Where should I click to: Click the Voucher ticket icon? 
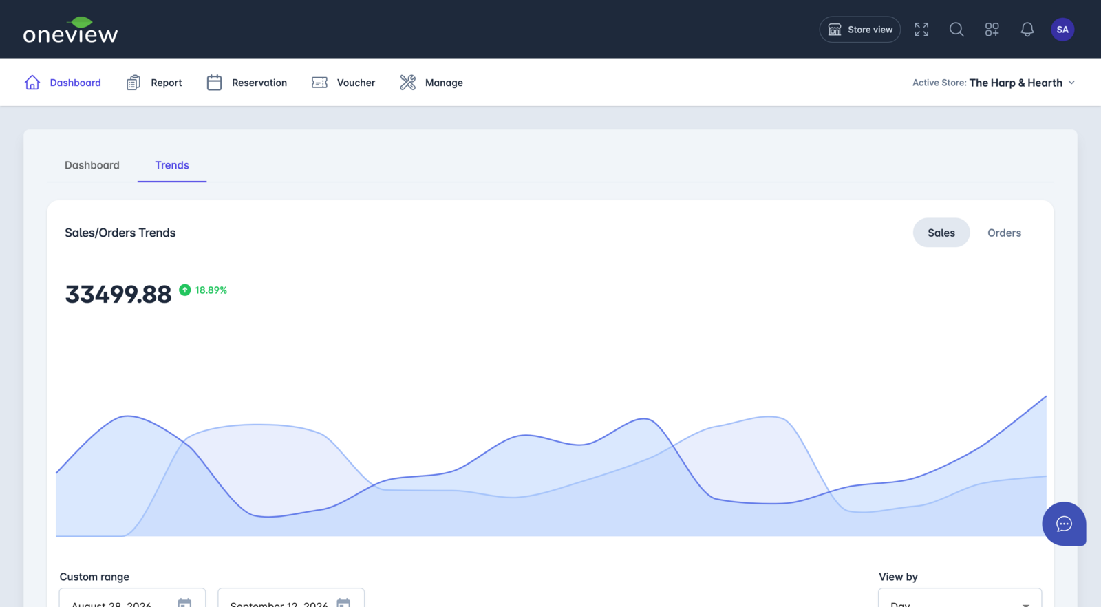pos(319,83)
